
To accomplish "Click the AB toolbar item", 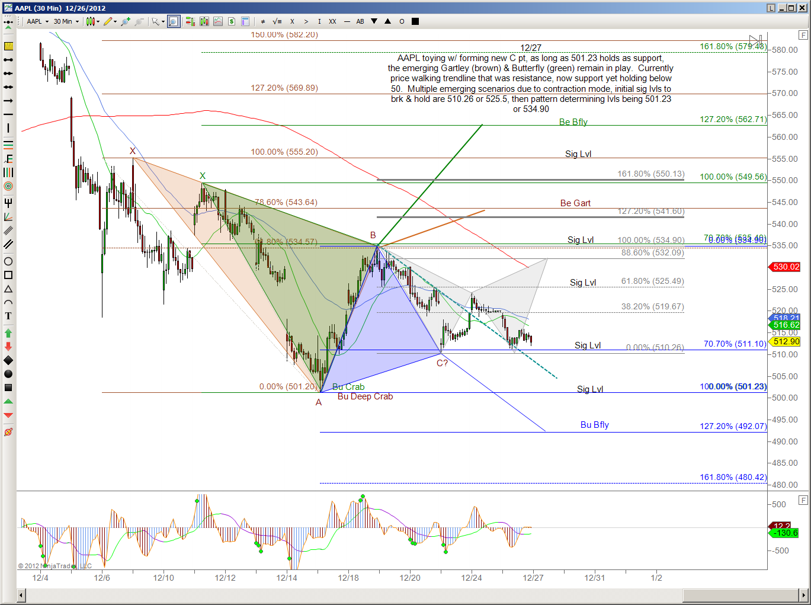I will (x=360, y=21).
